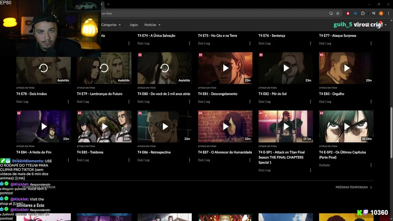This screenshot has height=221, width=393.
Task: Play Os Últimos Capítulos (Parte Final)
Action: click(x=346, y=126)
